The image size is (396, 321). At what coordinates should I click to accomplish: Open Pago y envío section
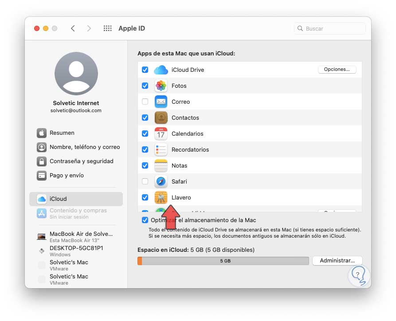(76, 175)
